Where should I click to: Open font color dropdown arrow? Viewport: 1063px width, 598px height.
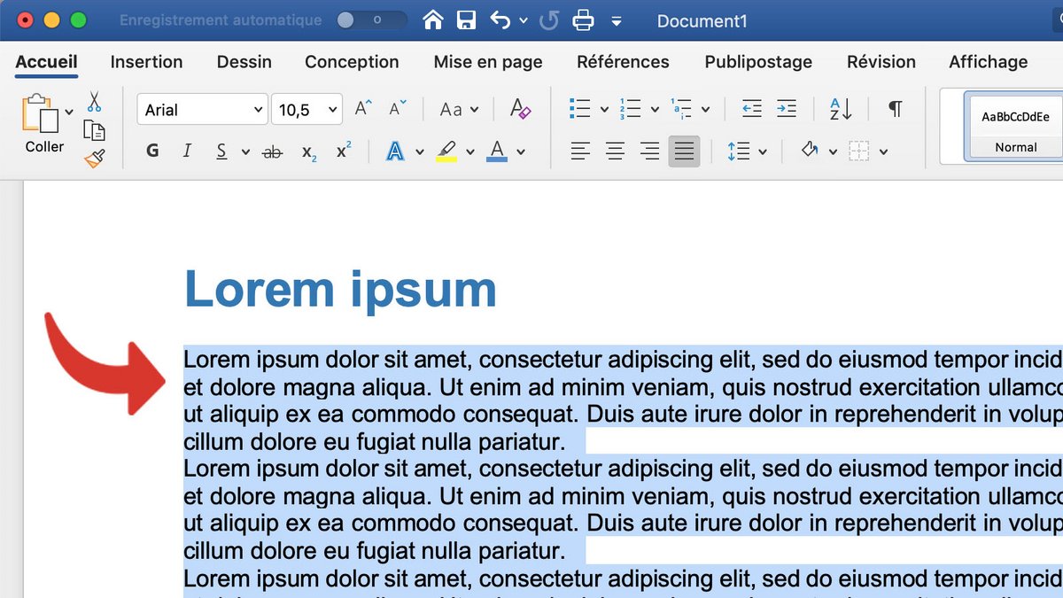(521, 152)
